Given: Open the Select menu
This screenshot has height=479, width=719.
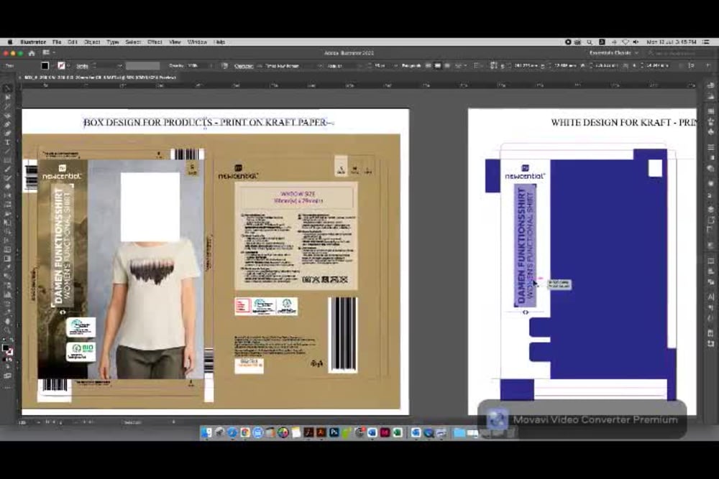Looking at the screenshot, I should tap(133, 42).
